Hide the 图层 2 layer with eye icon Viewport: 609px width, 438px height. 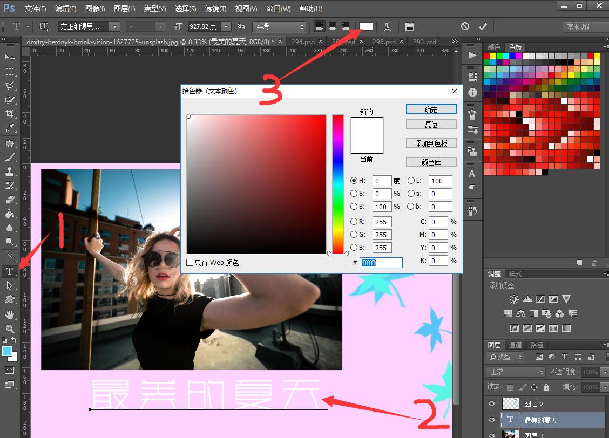[x=492, y=404]
